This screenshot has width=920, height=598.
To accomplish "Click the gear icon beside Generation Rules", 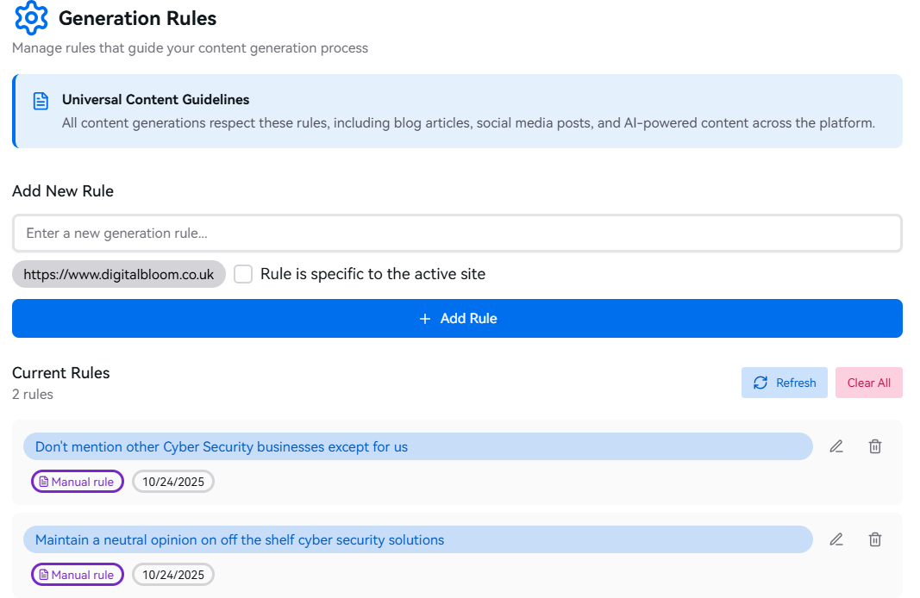I will coord(32,17).
